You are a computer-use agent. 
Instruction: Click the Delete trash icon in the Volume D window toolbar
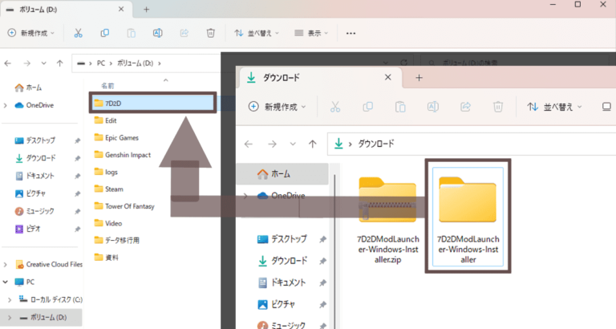211,33
